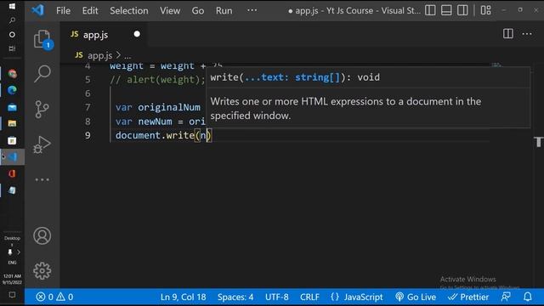Click app.js in the breadcrumb
Screen dimensions: 544x306
[100, 55]
